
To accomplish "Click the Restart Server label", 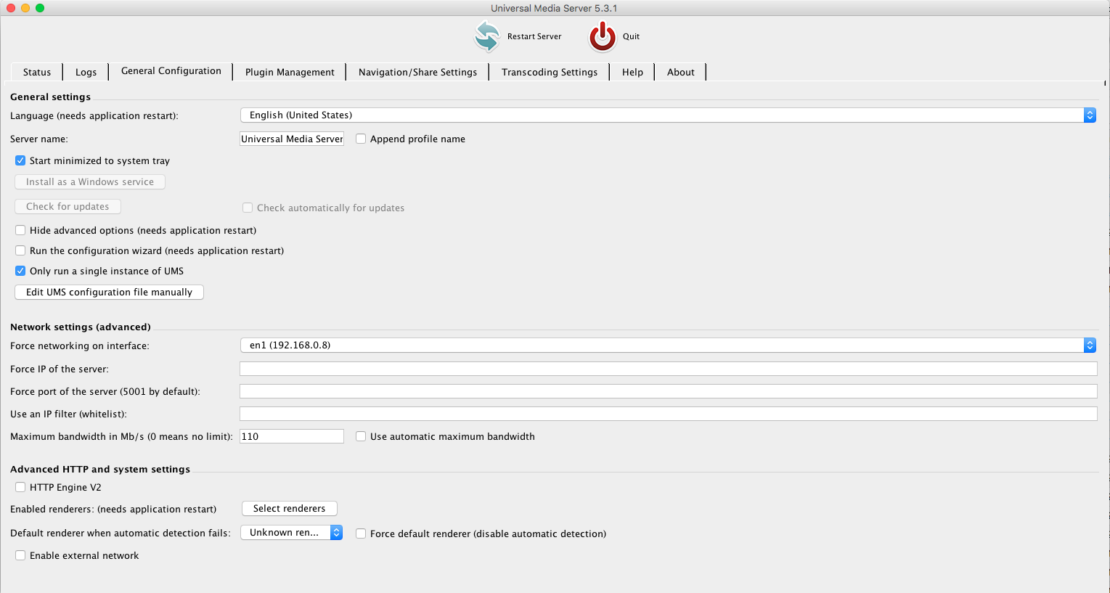I will click(534, 36).
